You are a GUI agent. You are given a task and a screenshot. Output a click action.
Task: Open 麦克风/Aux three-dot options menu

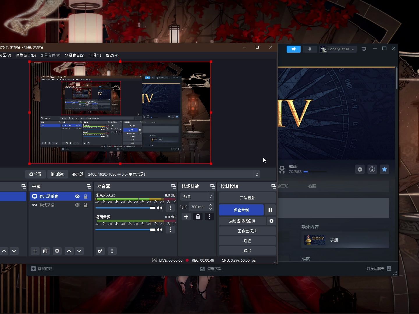170,208
